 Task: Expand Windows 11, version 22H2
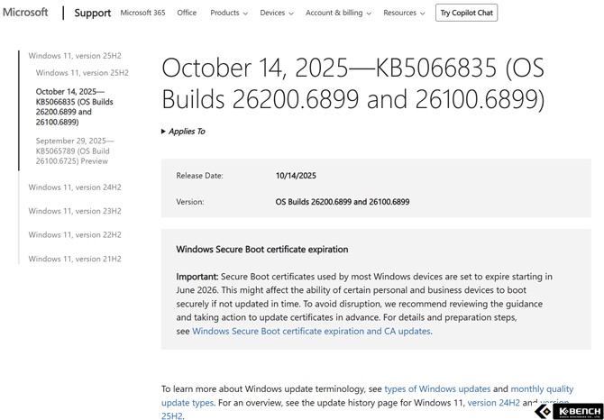pos(75,234)
